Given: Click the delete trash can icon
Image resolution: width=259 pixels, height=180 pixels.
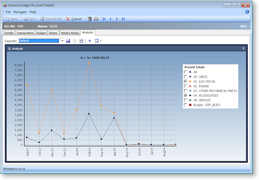Looking at the screenshot, I should (x=90, y=19).
